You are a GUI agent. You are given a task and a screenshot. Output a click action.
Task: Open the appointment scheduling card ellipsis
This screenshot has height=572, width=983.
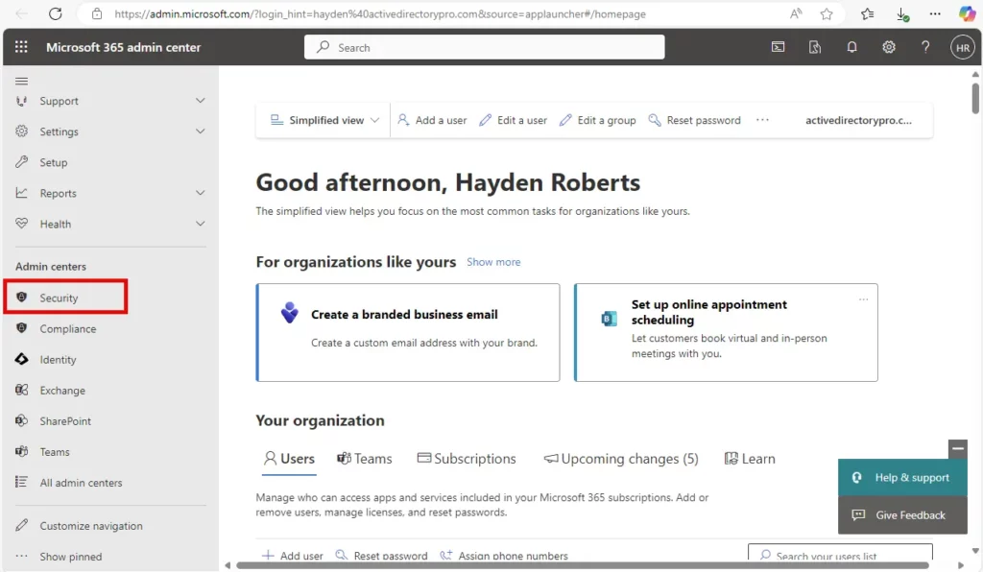pos(863,299)
